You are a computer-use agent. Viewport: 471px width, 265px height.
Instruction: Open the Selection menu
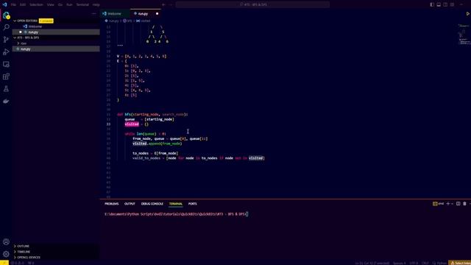(x=36, y=5)
